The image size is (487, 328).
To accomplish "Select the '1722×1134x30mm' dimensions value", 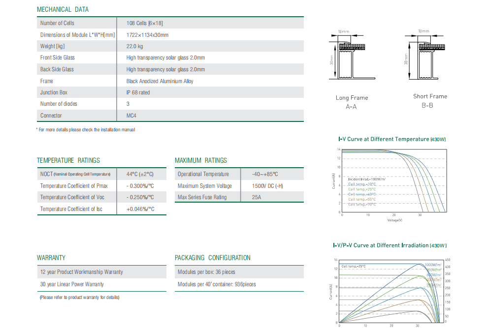I will (x=147, y=35).
